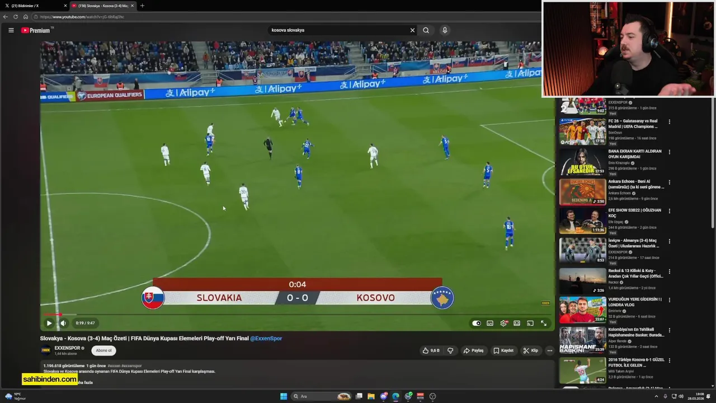Screen dimensions: 716x403
Task: Open more actions menu beside Klip
Action: (549, 350)
